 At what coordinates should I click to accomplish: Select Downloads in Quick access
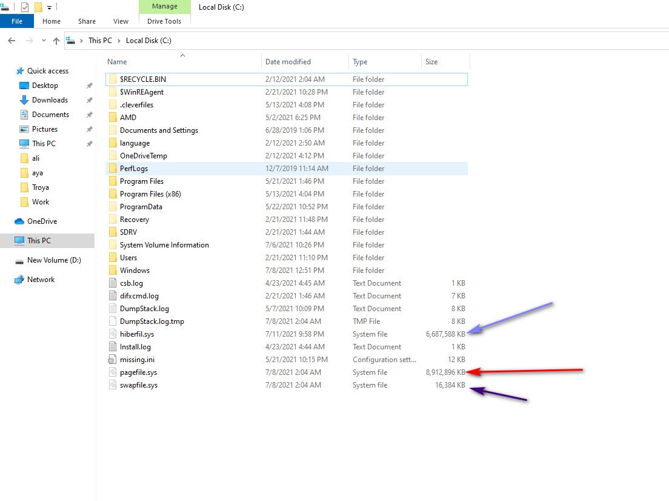50,100
